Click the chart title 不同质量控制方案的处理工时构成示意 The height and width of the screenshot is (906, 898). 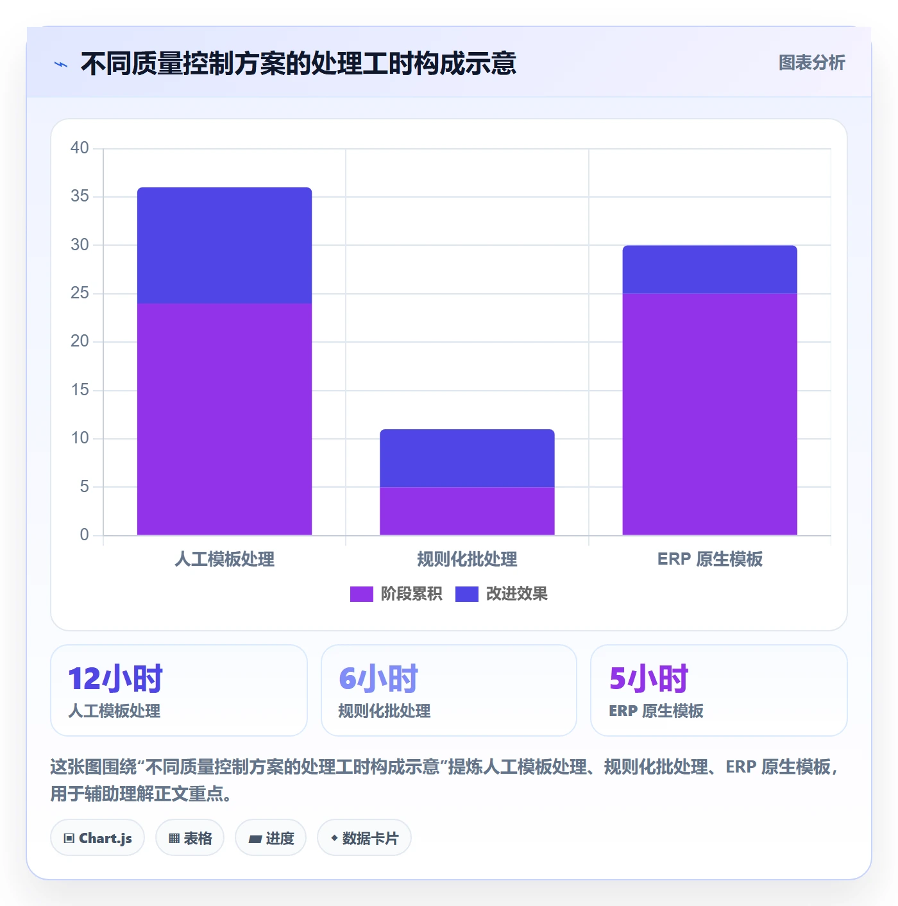[298, 64]
